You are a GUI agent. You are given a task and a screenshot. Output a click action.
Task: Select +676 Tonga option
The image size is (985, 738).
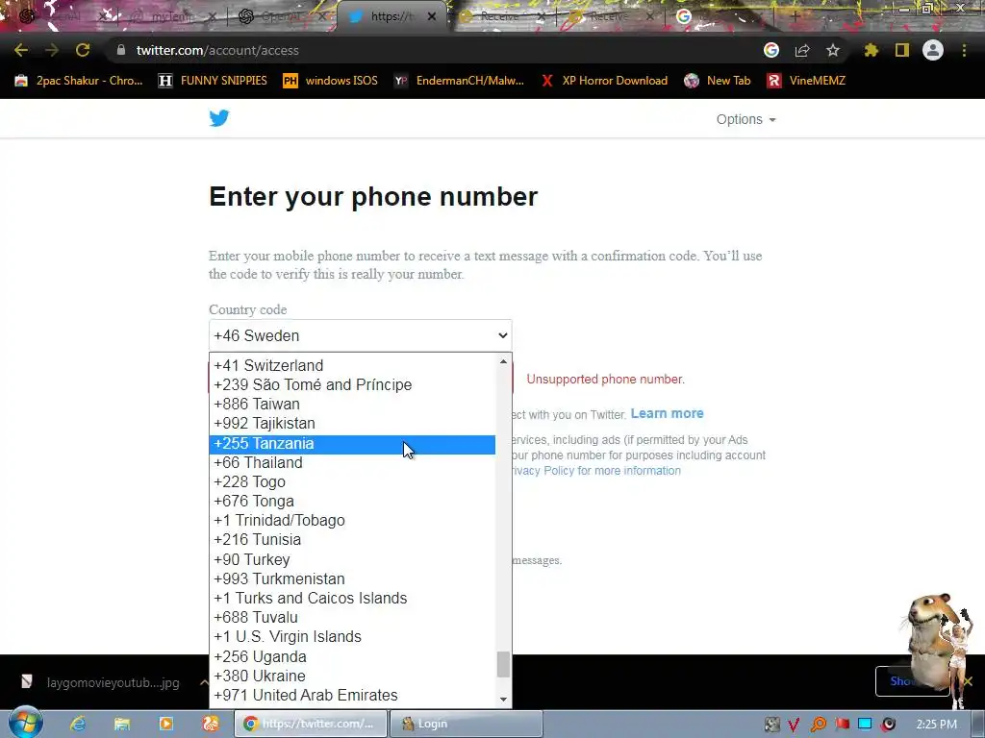[x=352, y=502]
